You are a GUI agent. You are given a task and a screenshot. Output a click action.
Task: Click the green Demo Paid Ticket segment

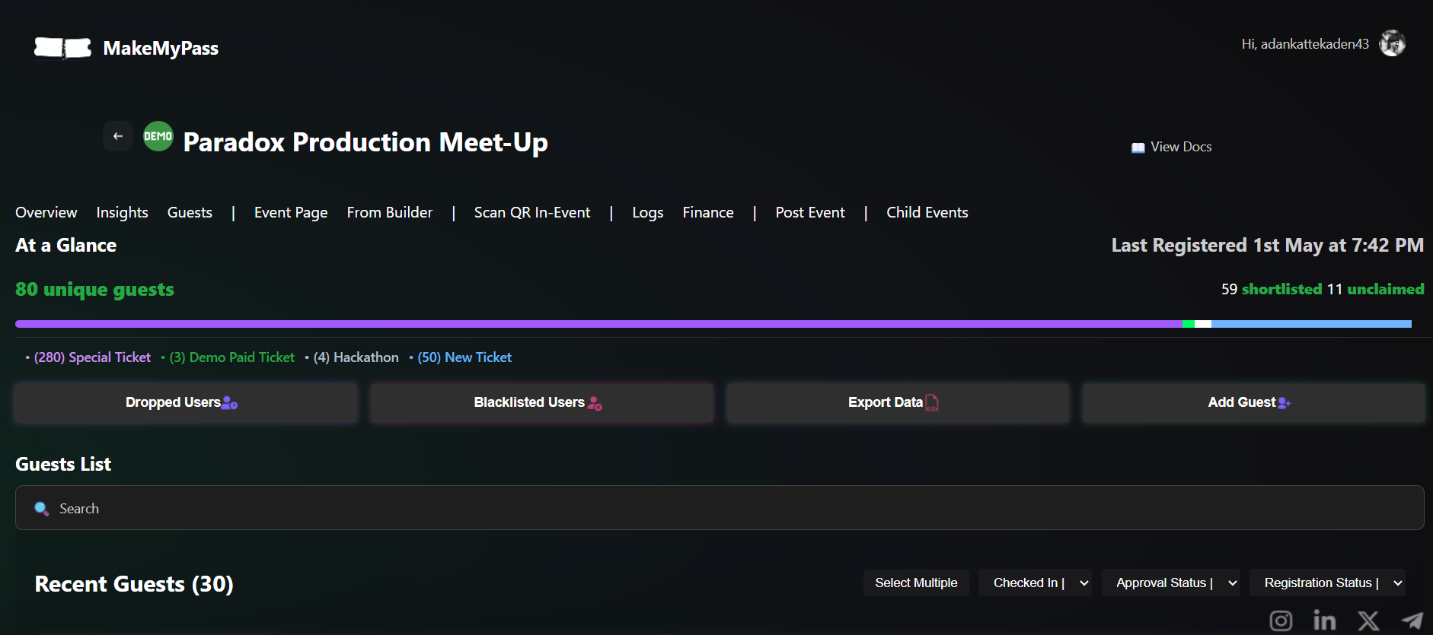coord(1189,324)
